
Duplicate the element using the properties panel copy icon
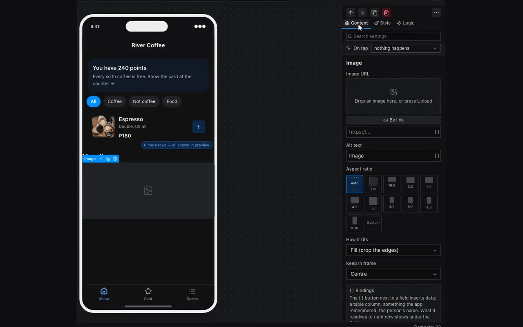pos(374,13)
